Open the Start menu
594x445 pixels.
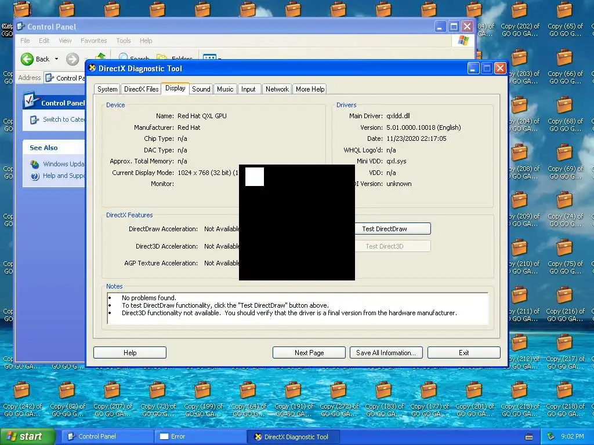pos(28,437)
